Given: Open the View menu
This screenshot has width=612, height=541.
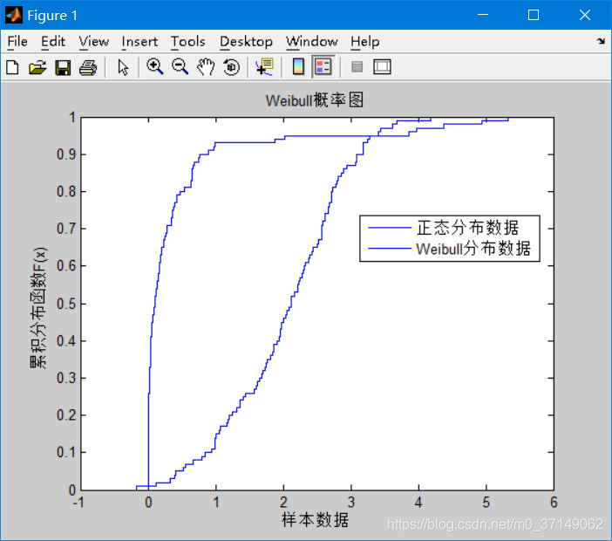Looking at the screenshot, I should point(93,41).
